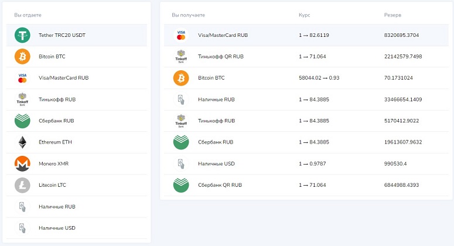The image size is (454, 246).
Task: Click Bitcoin icon in receive list
Action: (181, 78)
